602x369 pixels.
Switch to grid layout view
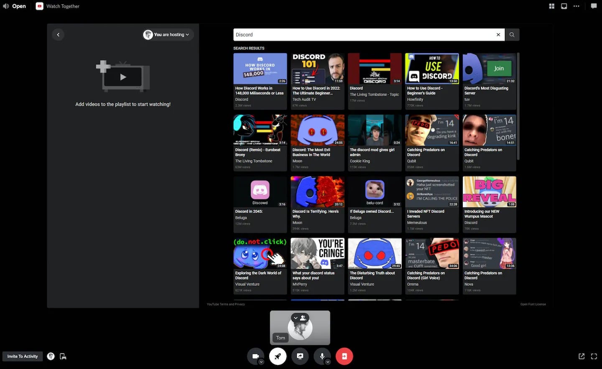pos(551,6)
